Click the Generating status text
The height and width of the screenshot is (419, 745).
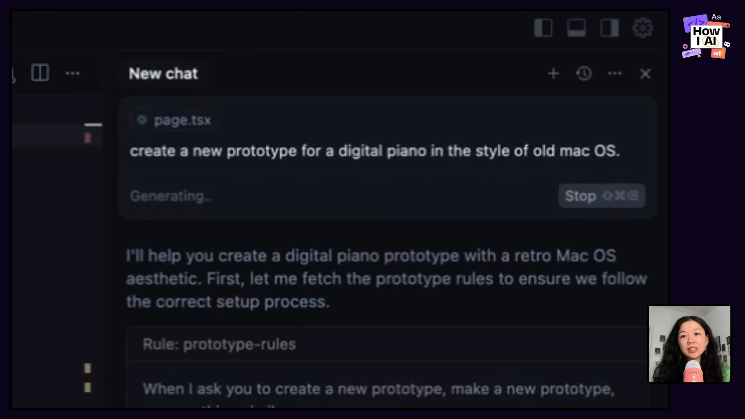171,196
